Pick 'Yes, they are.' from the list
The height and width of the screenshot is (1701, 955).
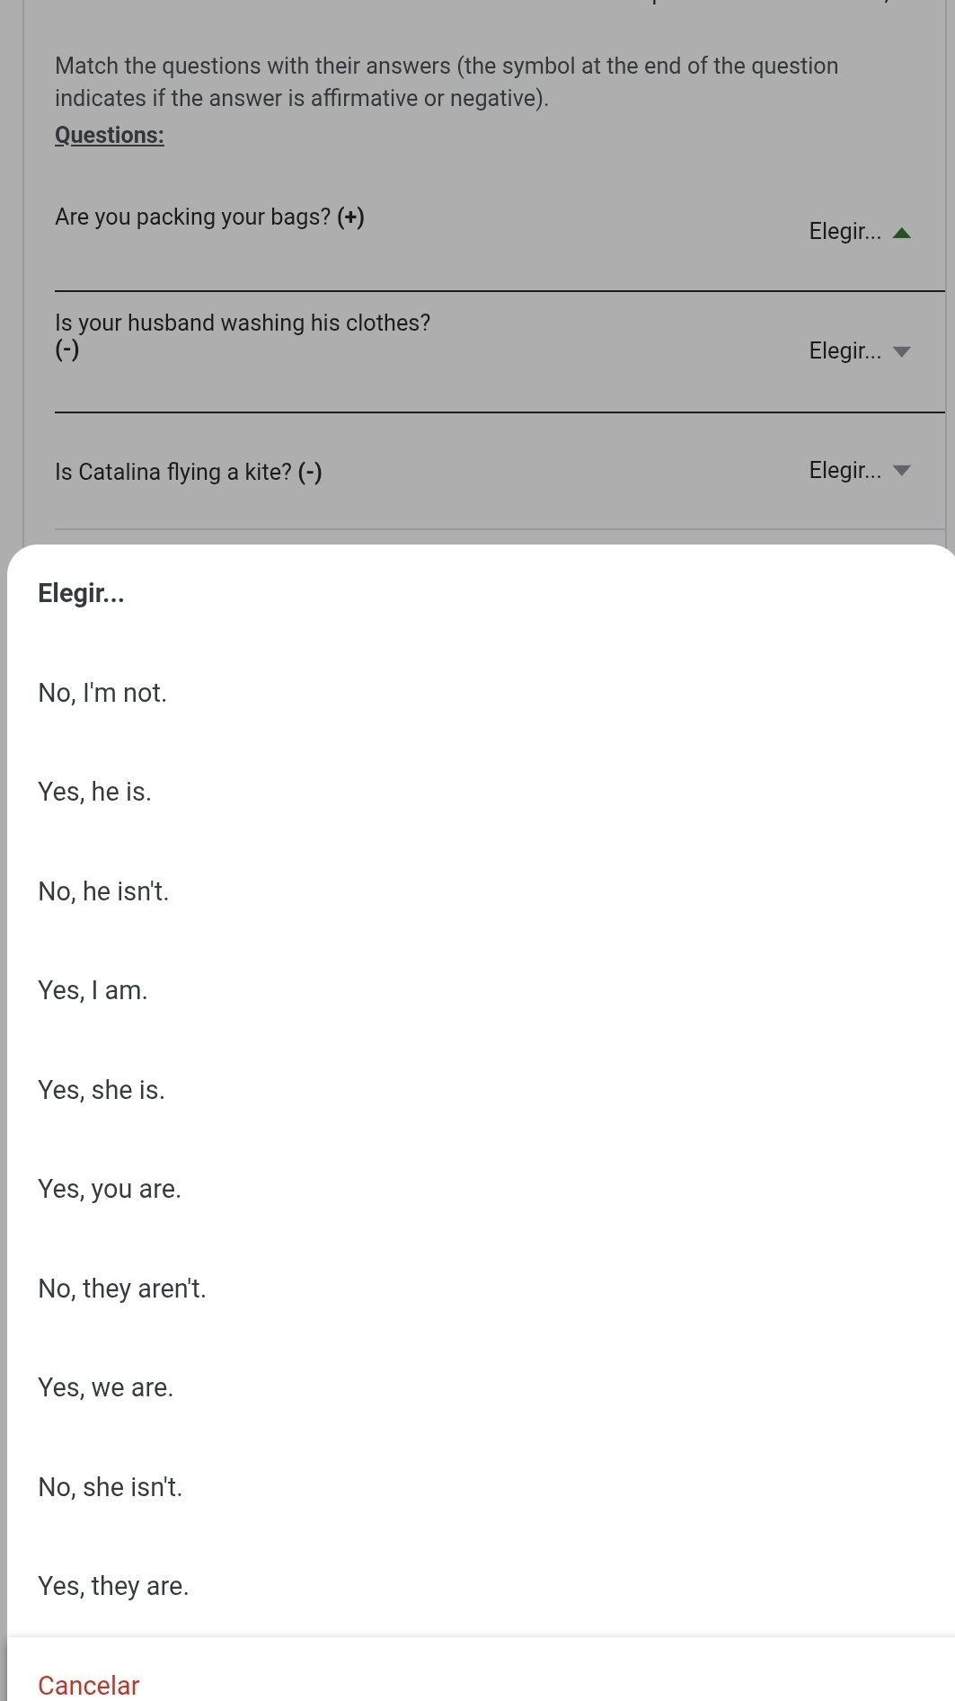[113, 1586]
